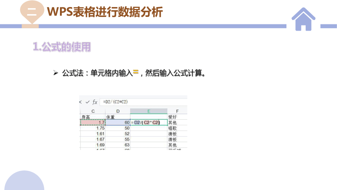
Task: Click the cell labeled 体重
Action: click(118, 117)
